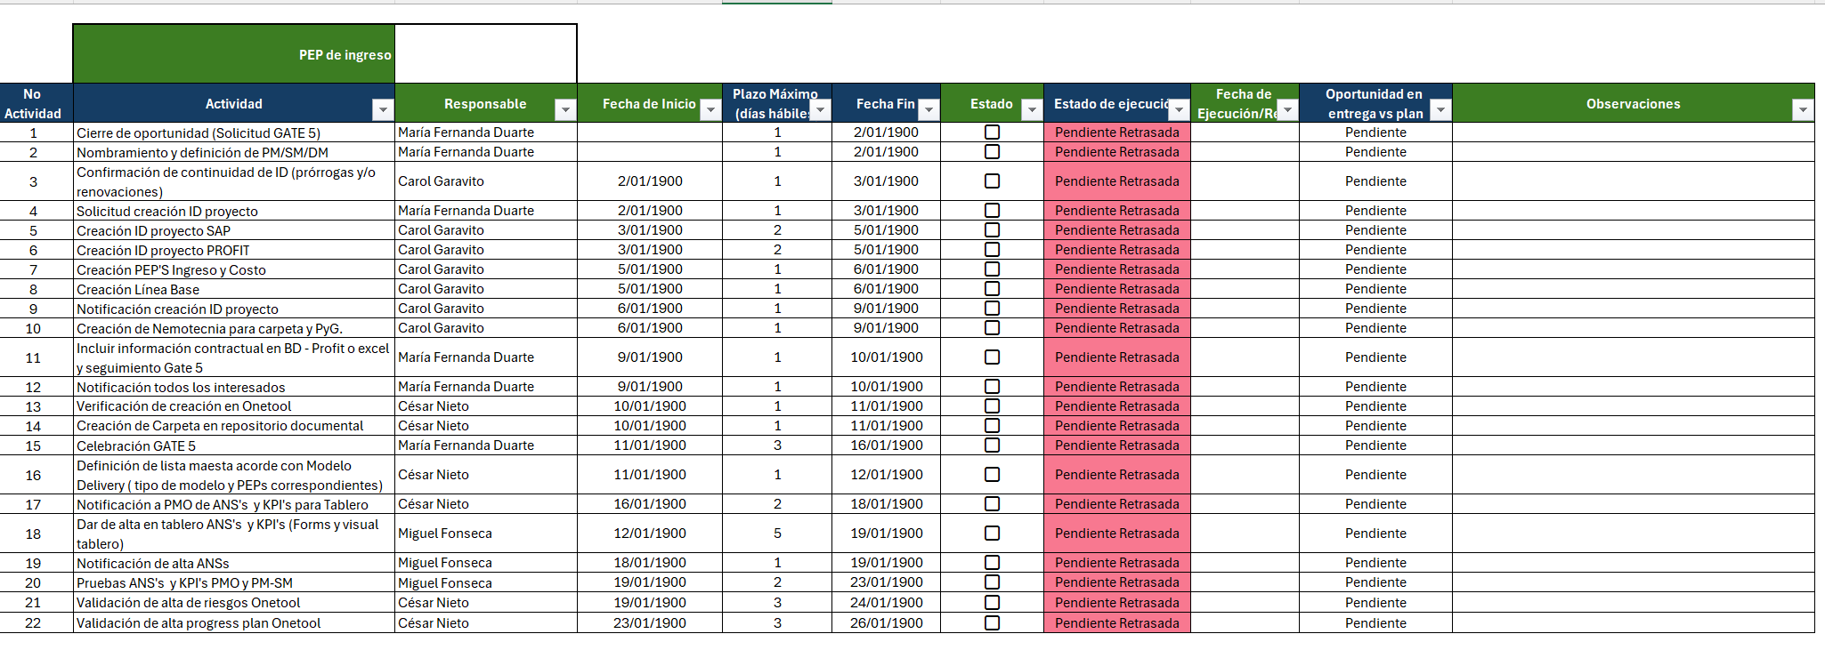Tick Estado checkbox for activity 11

[x=992, y=357]
